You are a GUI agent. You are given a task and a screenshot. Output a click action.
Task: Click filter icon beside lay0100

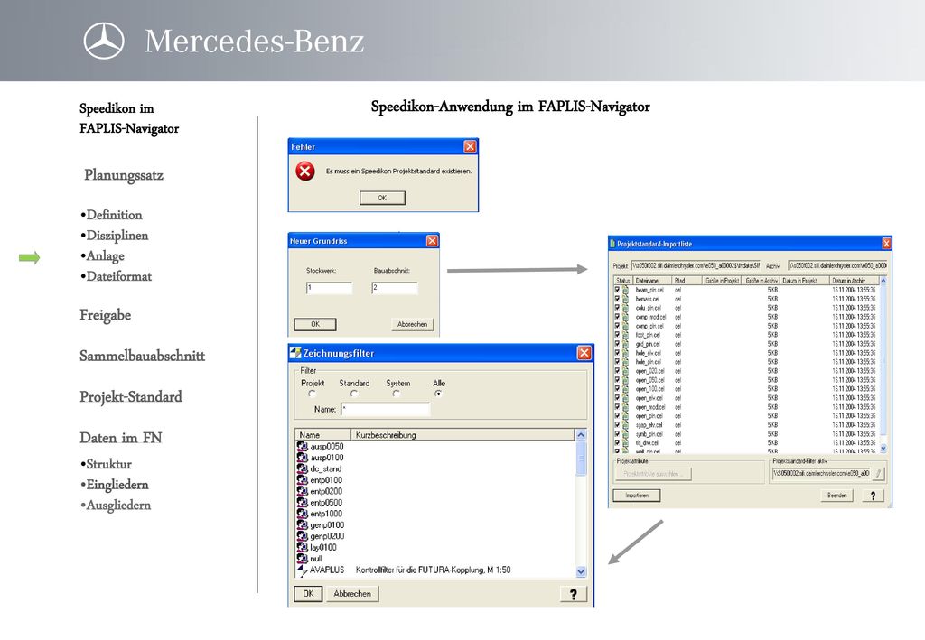302,547
